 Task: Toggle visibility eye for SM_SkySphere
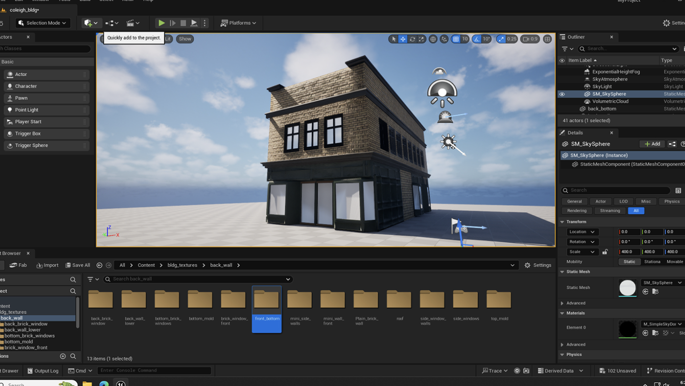[x=562, y=94]
